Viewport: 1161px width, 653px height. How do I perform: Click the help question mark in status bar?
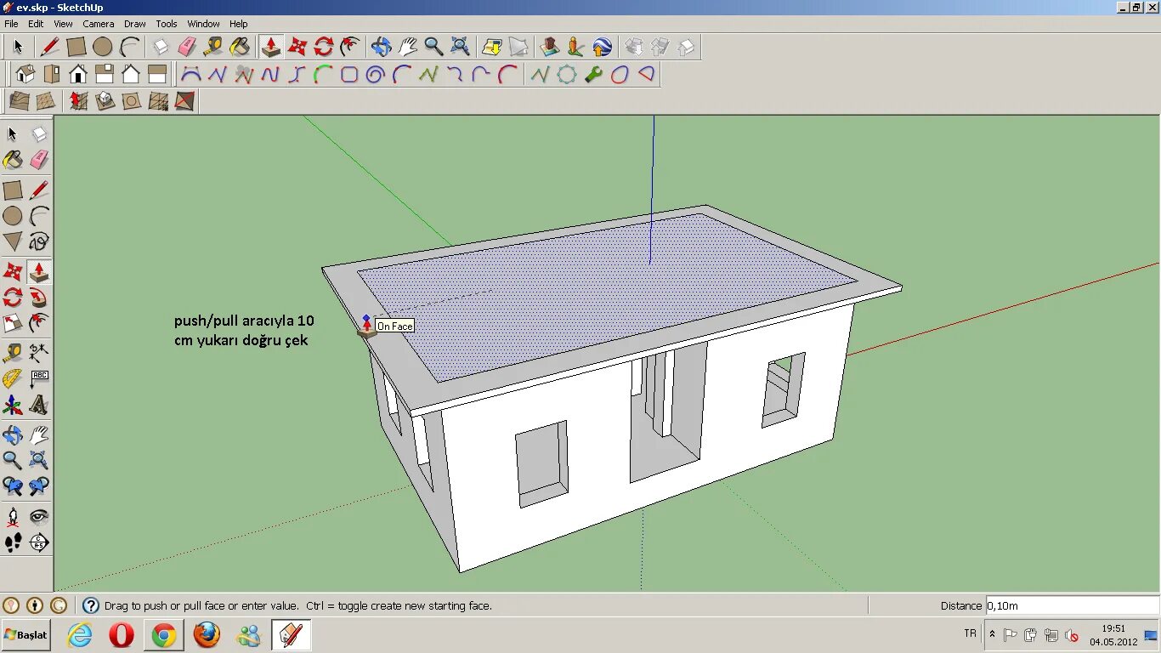[91, 605]
